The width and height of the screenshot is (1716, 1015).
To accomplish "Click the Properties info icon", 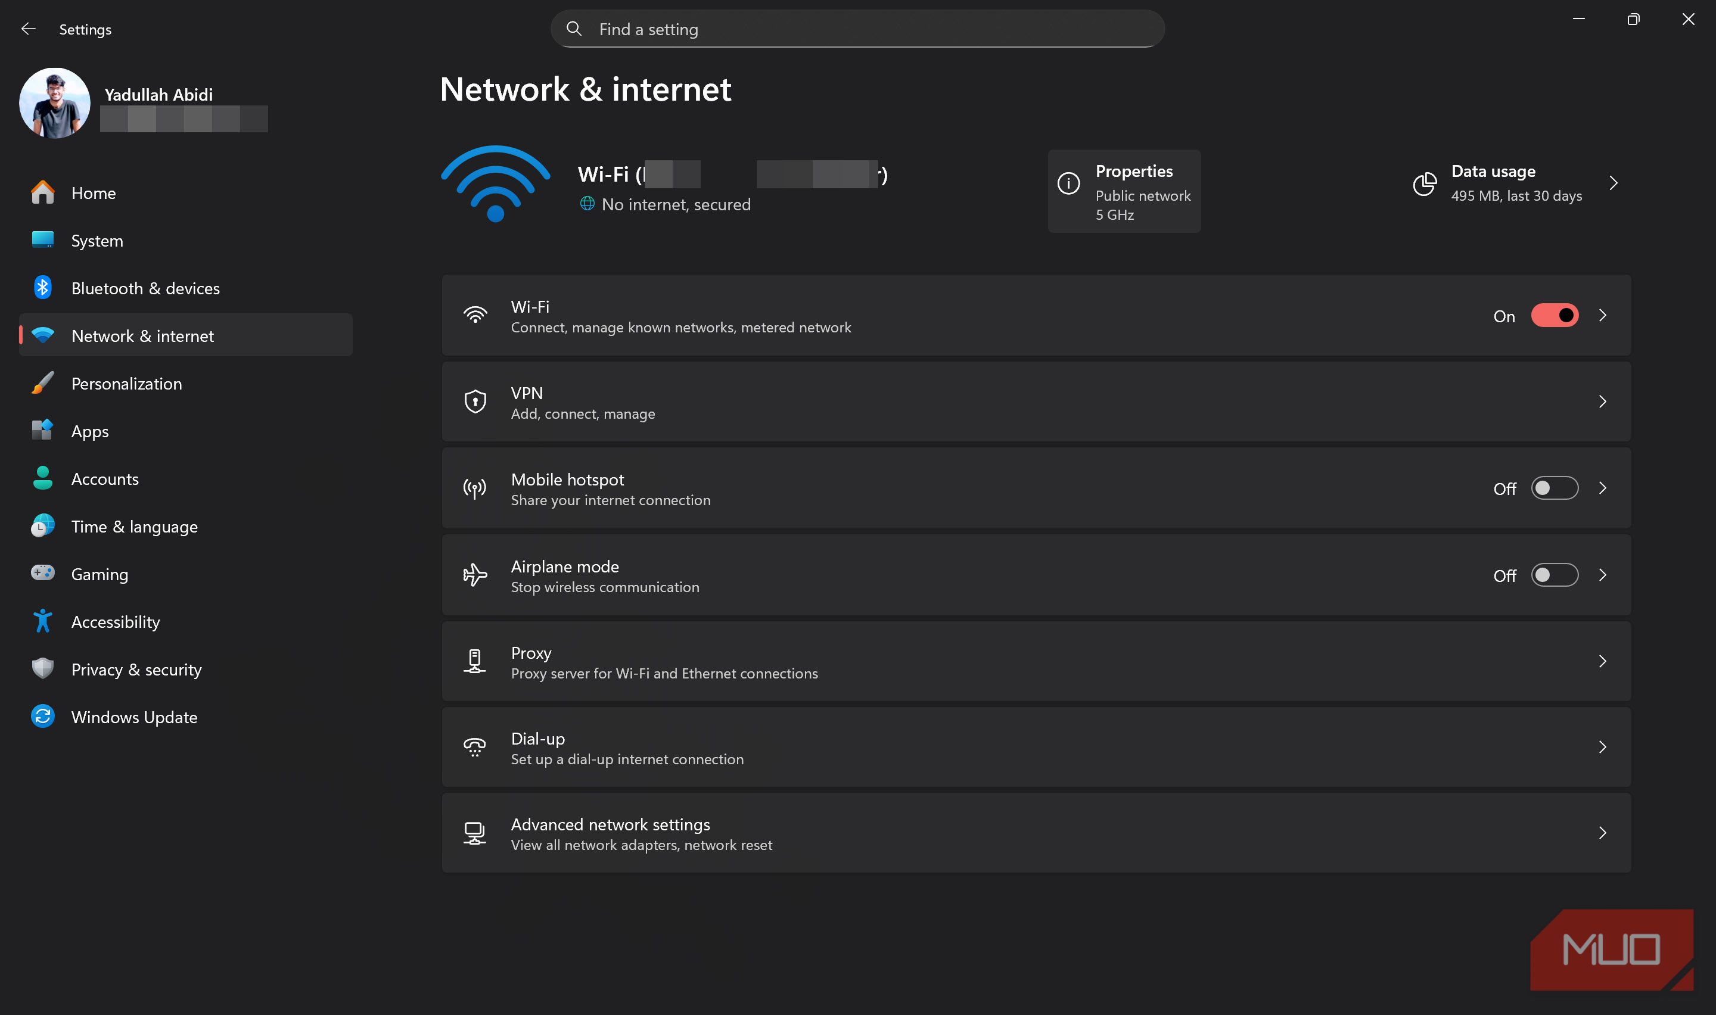I will 1068,183.
